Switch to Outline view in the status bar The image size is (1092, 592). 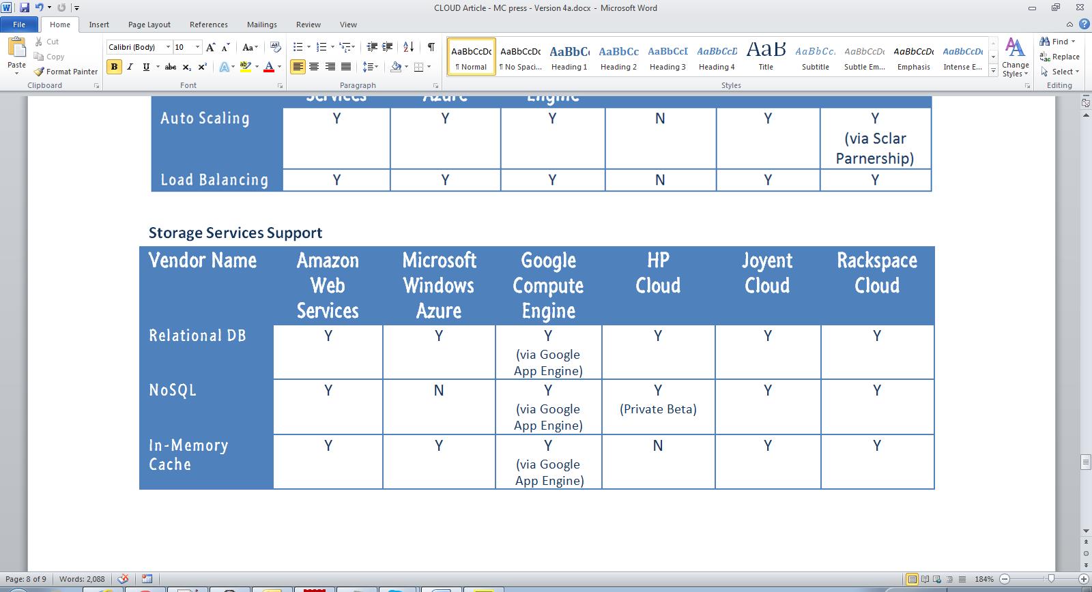tap(949, 579)
